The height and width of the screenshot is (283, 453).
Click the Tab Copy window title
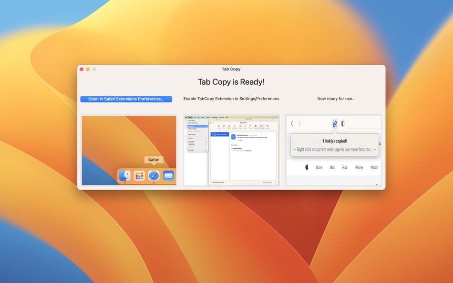point(231,69)
